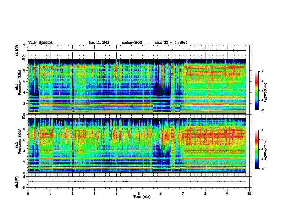Click the ch.3 voltage waveform trace
Screen dimensions: 281x217
137,182
